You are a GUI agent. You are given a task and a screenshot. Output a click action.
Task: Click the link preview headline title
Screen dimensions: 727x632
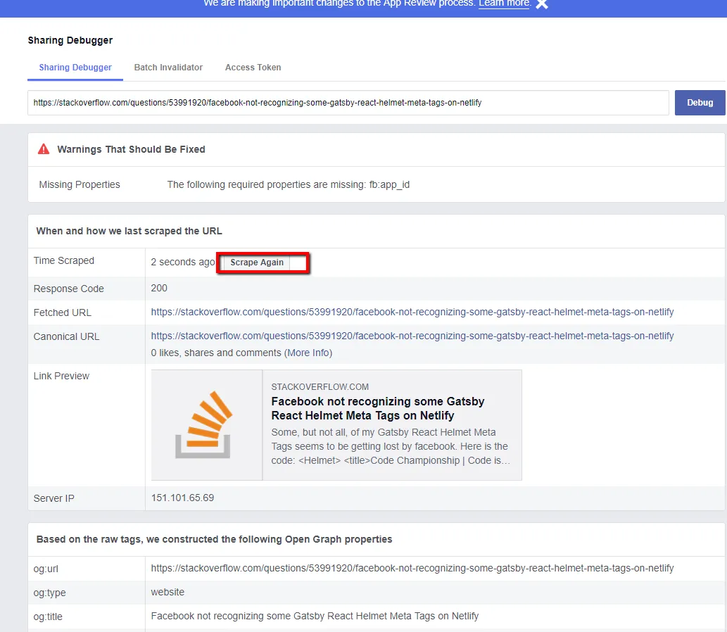[x=378, y=408]
